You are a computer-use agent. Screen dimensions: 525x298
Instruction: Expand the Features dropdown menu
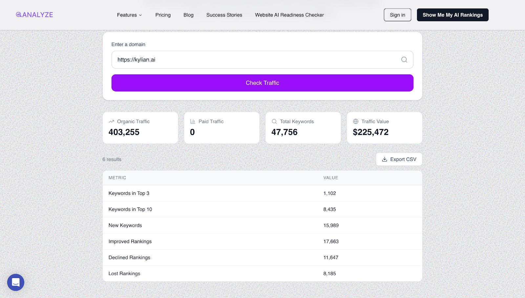pos(127,15)
